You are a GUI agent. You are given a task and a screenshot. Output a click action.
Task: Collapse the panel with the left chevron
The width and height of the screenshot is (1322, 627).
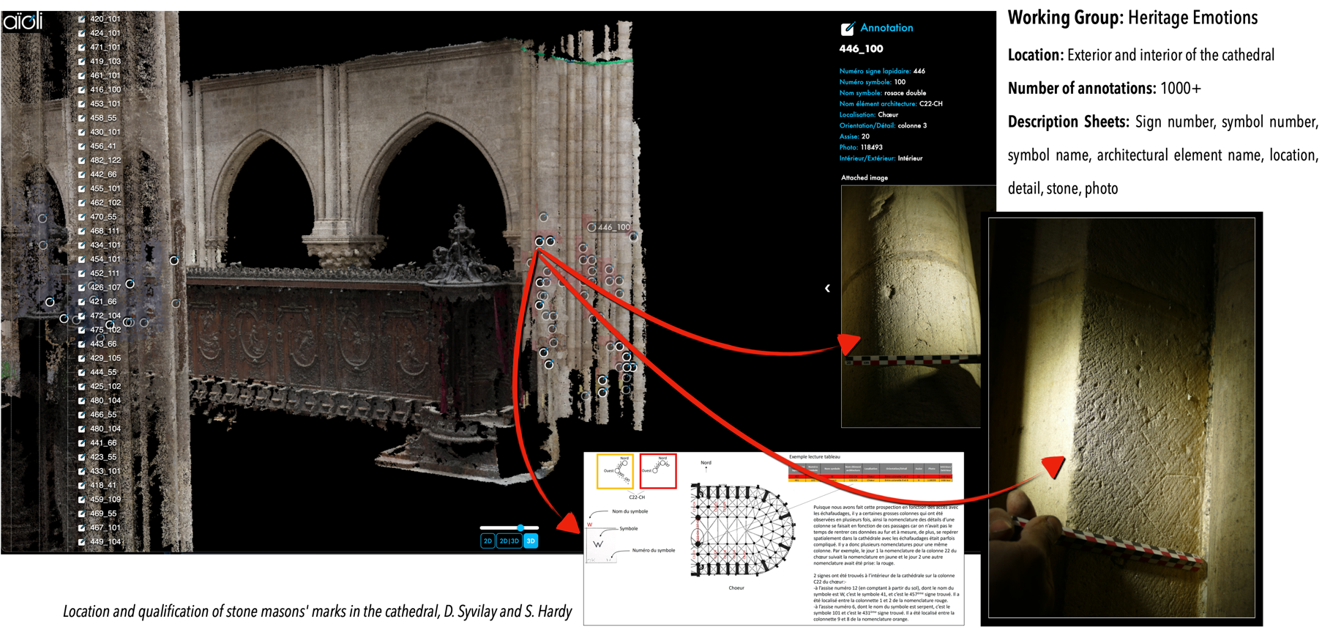pyautogui.click(x=827, y=289)
